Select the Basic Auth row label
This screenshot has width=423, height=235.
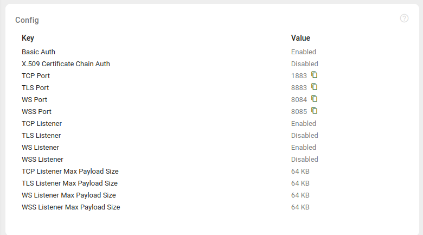coord(39,52)
